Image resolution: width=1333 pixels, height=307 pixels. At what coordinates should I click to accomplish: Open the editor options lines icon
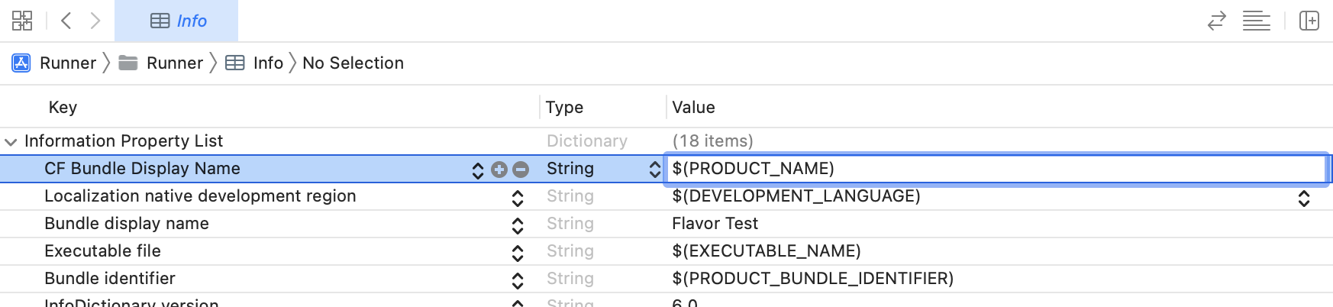(x=1256, y=21)
